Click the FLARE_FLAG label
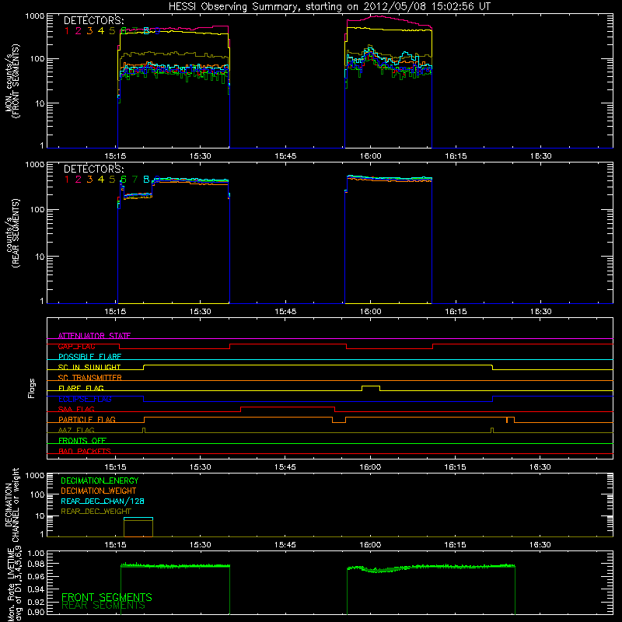Screen dimensions: 622x622 pos(81,388)
